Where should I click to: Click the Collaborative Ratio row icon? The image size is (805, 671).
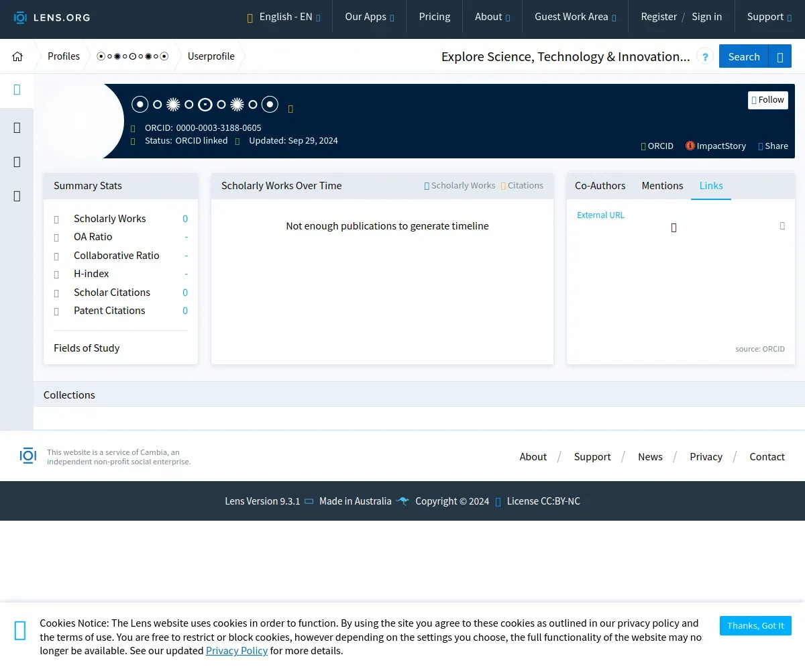pos(56,256)
